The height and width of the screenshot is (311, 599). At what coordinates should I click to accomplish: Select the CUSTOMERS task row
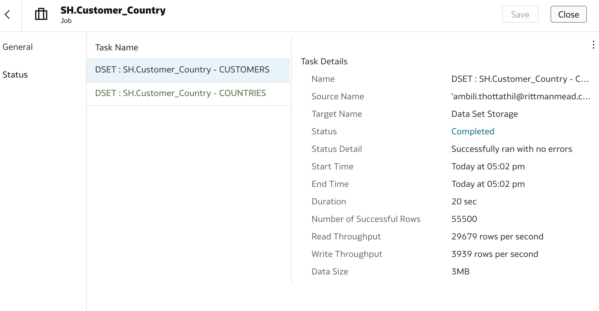click(x=188, y=70)
